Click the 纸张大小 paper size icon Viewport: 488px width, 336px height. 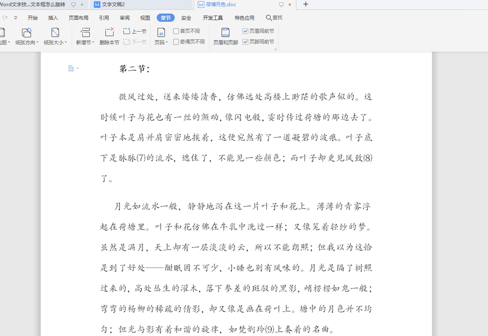click(55, 32)
